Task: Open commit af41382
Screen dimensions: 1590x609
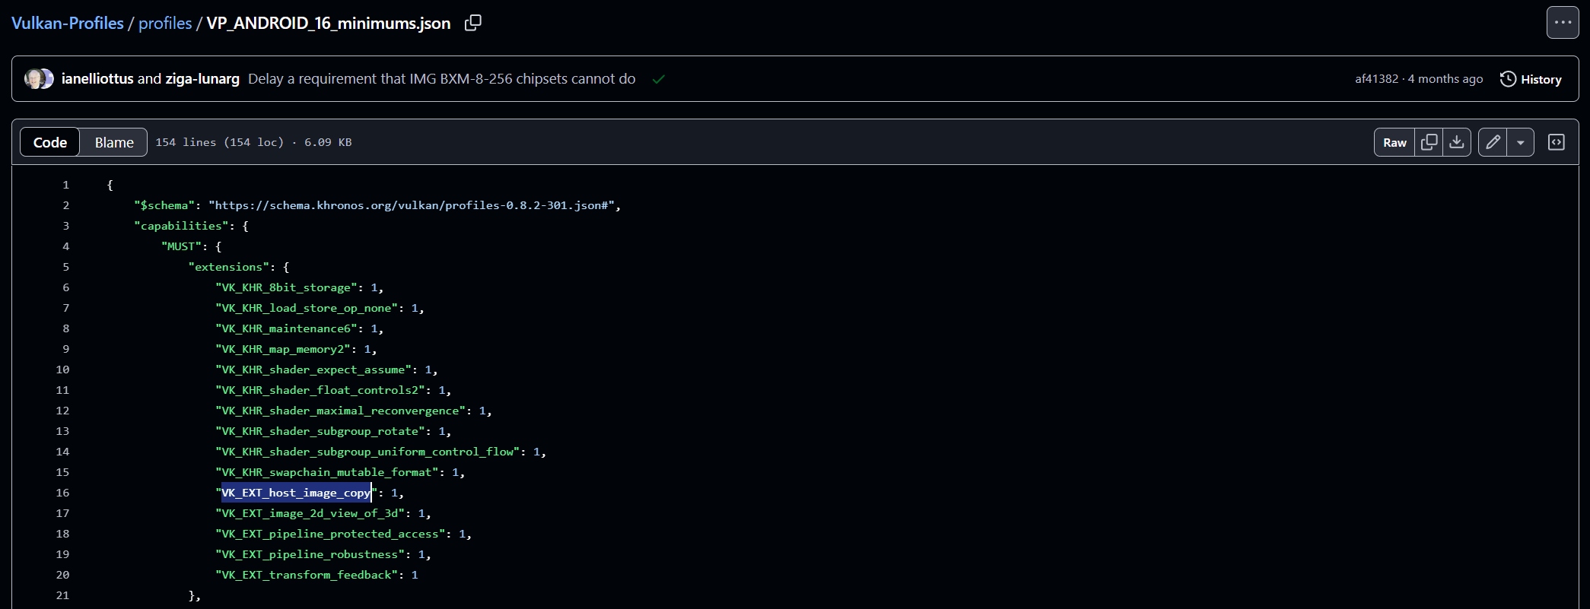Action: pyautogui.click(x=1376, y=79)
